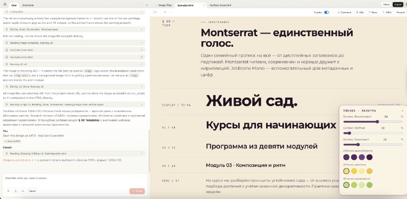Expand 'Editing, Done, Screenshot, Viewing image' step
407x199 pixels.
point(74,30)
